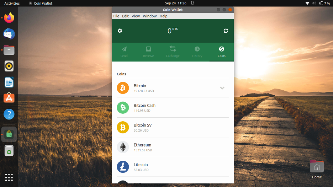
Task: Minimize the Coin Wallet window
Action: (x=218, y=10)
